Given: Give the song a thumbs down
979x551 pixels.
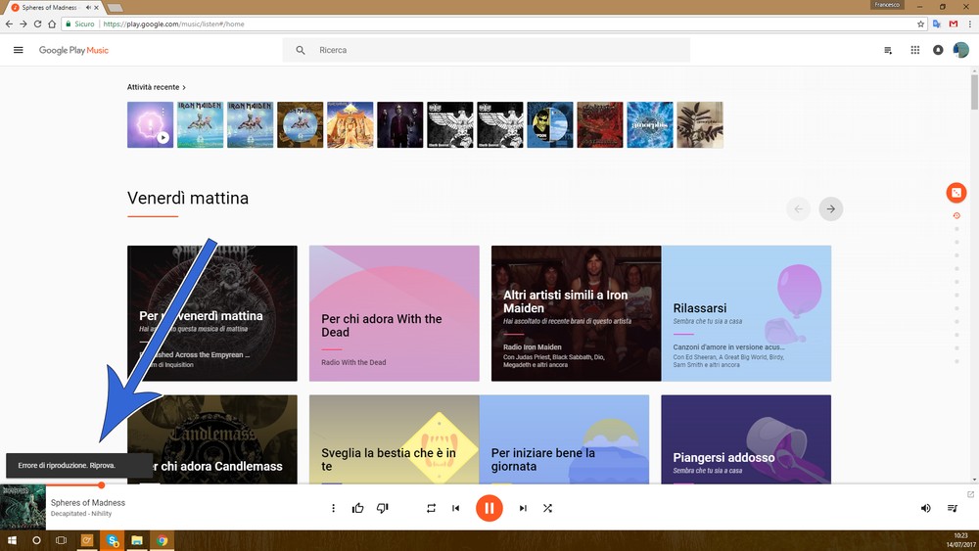Looking at the screenshot, I should tap(383, 508).
